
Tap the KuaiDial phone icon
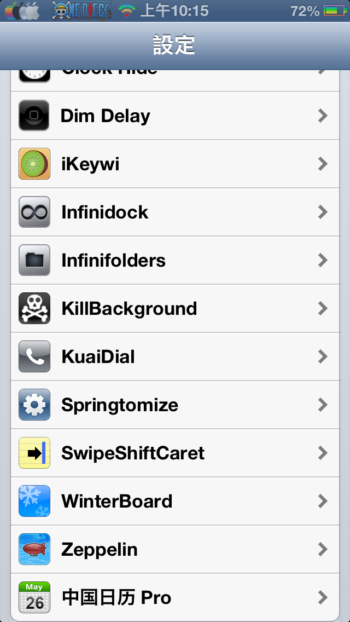(x=34, y=356)
